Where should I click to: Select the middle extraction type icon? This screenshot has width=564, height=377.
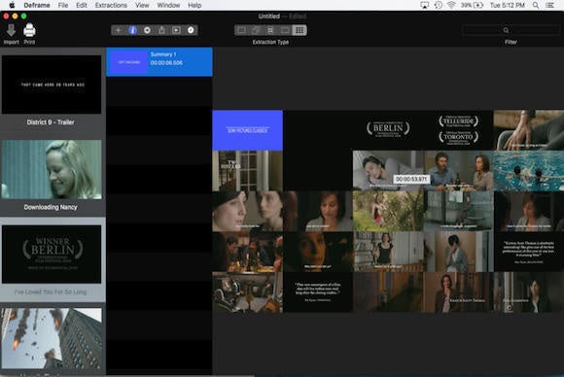(270, 30)
